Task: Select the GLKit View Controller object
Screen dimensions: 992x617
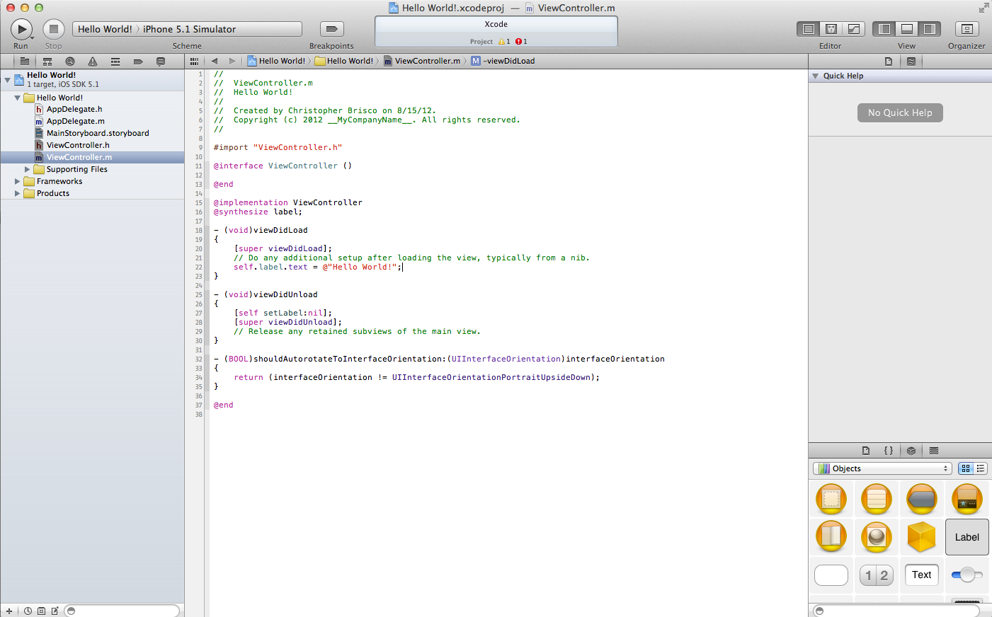Action: 877,537
